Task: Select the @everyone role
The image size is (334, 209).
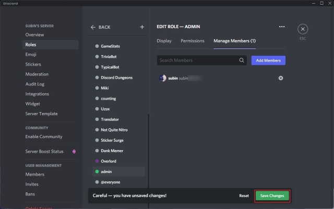Action: point(118,182)
